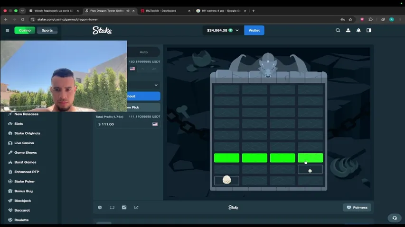Pick the first green tower tile
The image size is (405, 227).
tap(226, 158)
